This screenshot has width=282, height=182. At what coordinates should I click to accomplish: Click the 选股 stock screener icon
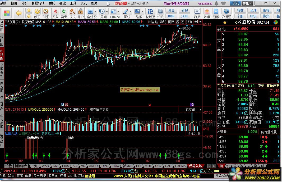click(x=137, y=12)
